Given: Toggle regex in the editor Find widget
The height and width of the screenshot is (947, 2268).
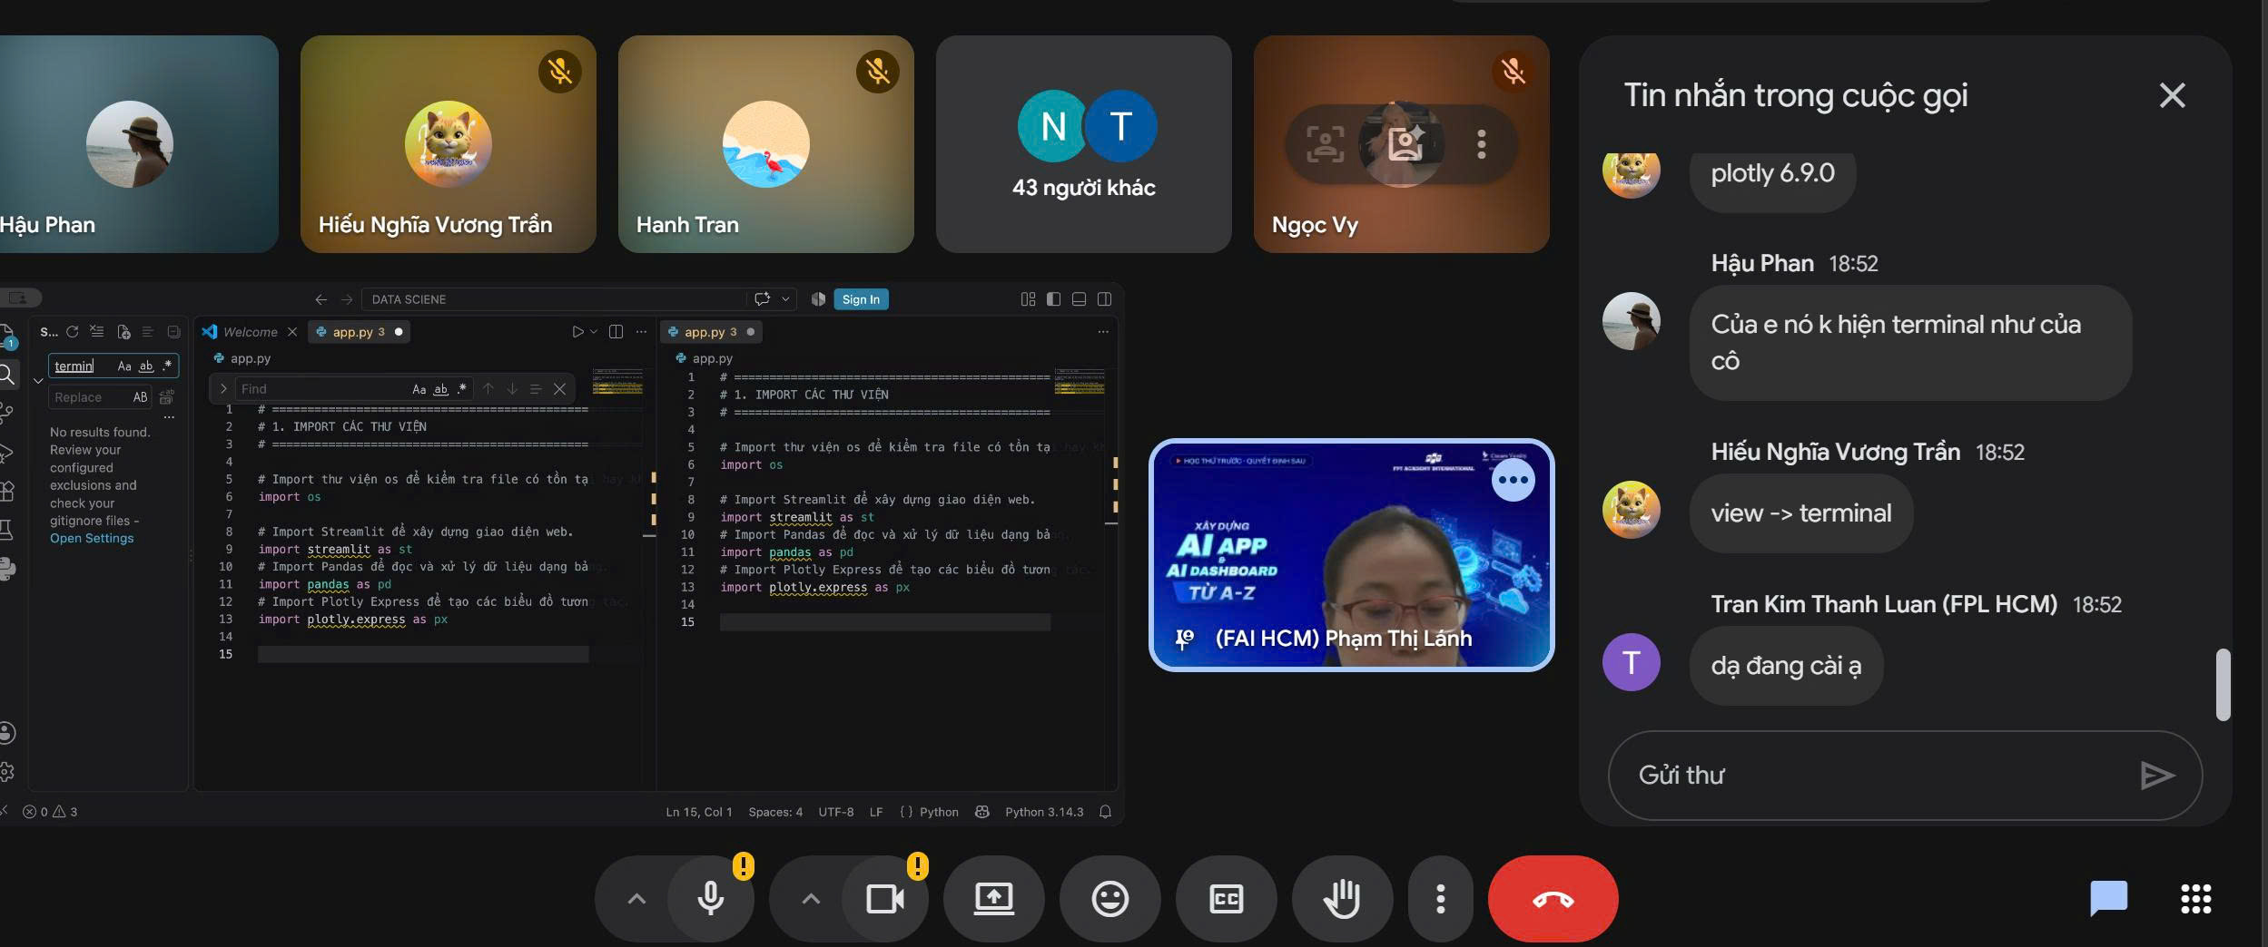Looking at the screenshot, I should pyautogui.click(x=462, y=389).
